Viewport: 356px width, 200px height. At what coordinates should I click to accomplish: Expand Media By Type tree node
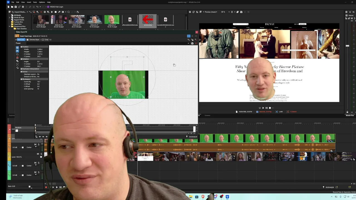click(x=9, y=17)
